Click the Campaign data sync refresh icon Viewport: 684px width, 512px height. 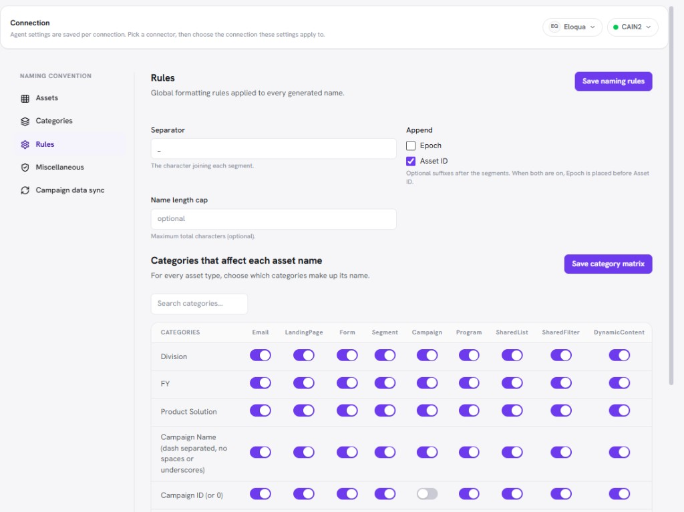coord(25,191)
